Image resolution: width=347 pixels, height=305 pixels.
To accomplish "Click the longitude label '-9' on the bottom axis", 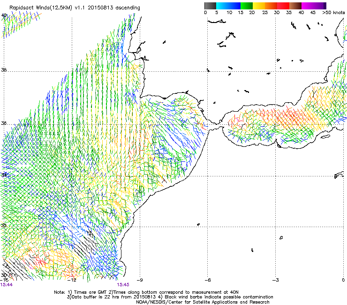I will pyautogui.click(x=140, y=280).
